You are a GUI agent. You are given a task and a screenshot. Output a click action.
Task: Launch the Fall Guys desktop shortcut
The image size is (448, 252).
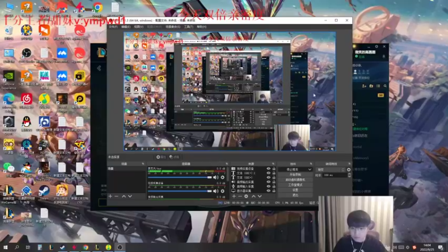(x=44, y=78)
